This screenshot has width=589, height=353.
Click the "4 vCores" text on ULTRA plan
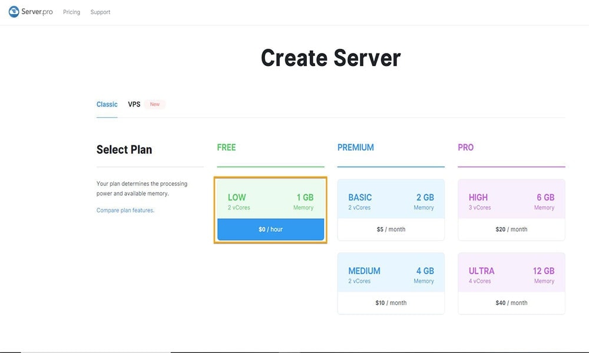[479, 281]
